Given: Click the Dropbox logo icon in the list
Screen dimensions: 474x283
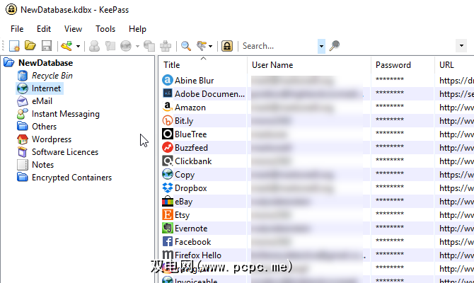Looking at the screenshot, I should (168, 187).
